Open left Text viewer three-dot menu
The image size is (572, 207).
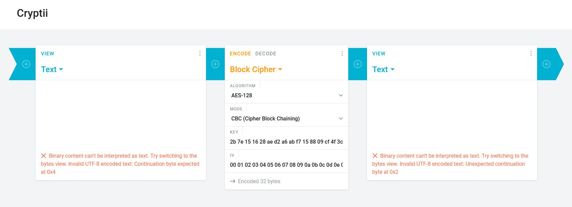200,53
